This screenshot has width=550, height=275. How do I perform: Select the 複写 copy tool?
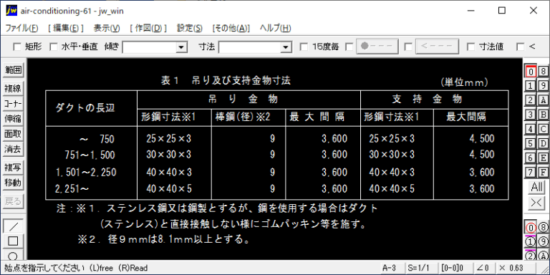point(13,168)
